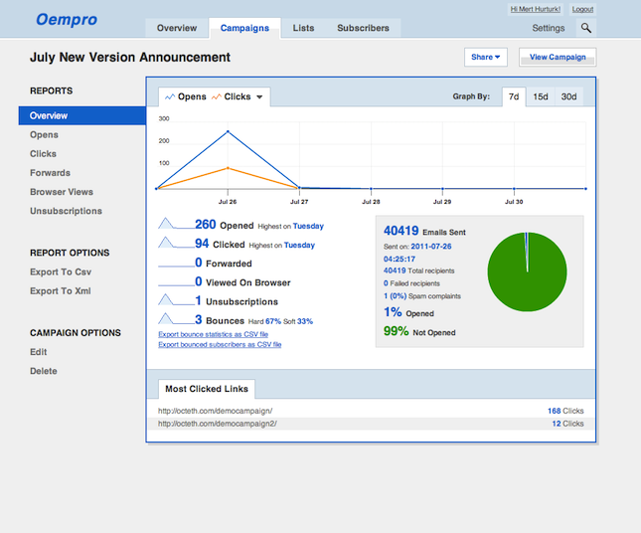
Task: Click the blue Opens line icon in chart selector
Action: tap(170, 97)
